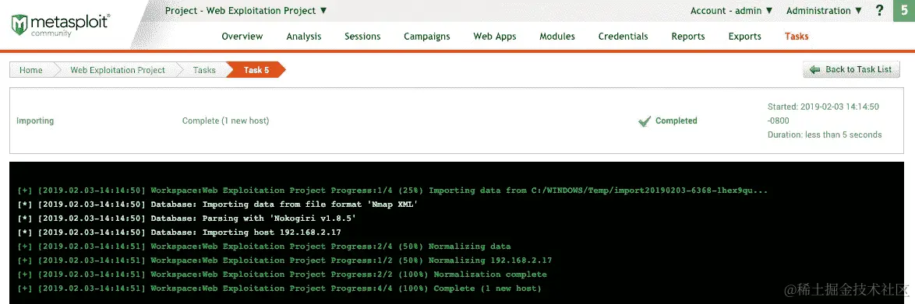Open the Account - admin dropdown

[731, 10]
